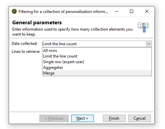Viewport: 165px width, 129px height.
Task: Click the General parameters heading
Action: (x=37, y=23)
